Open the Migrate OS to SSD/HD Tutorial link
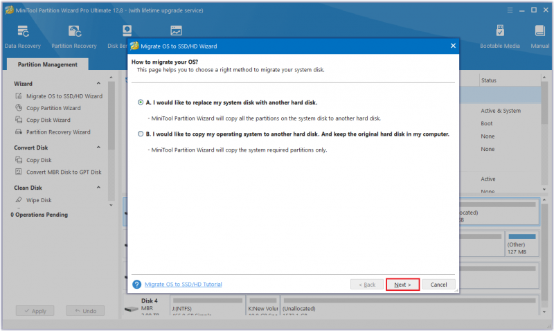 184,285
